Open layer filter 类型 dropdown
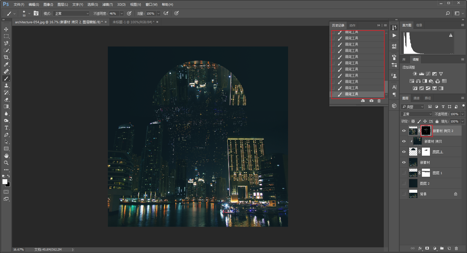Viewport: 467px width, 253px height. [413, 107]
